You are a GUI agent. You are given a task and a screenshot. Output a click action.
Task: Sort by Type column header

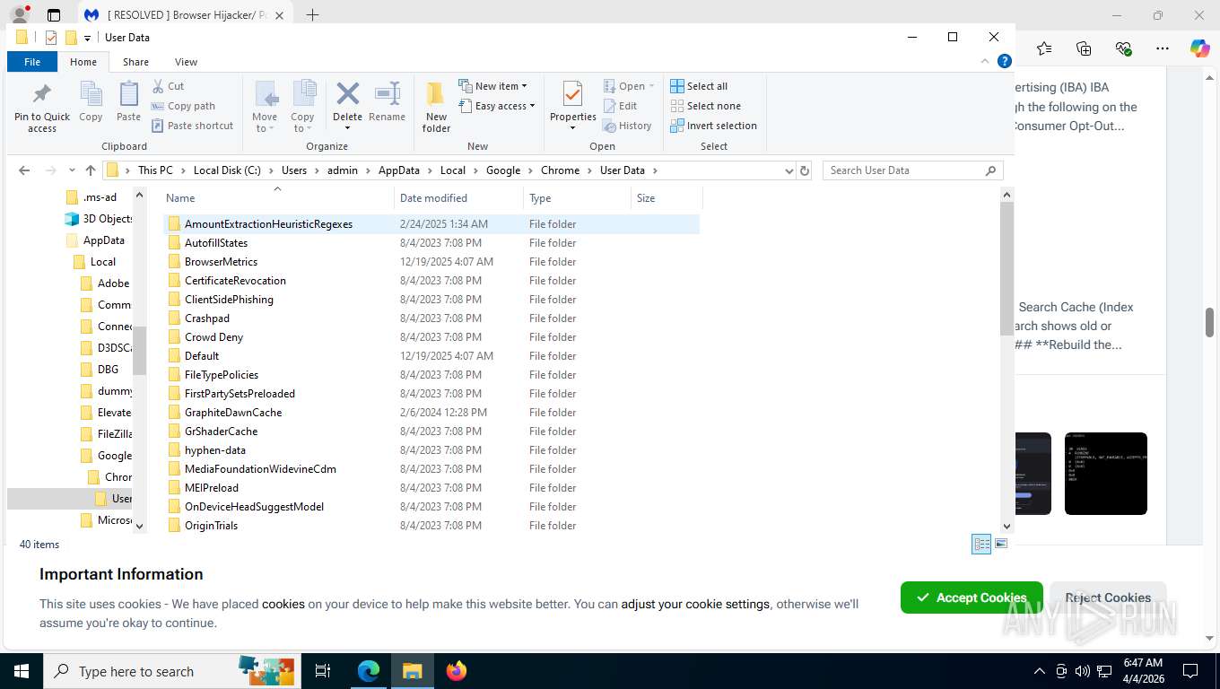[577, 197]
